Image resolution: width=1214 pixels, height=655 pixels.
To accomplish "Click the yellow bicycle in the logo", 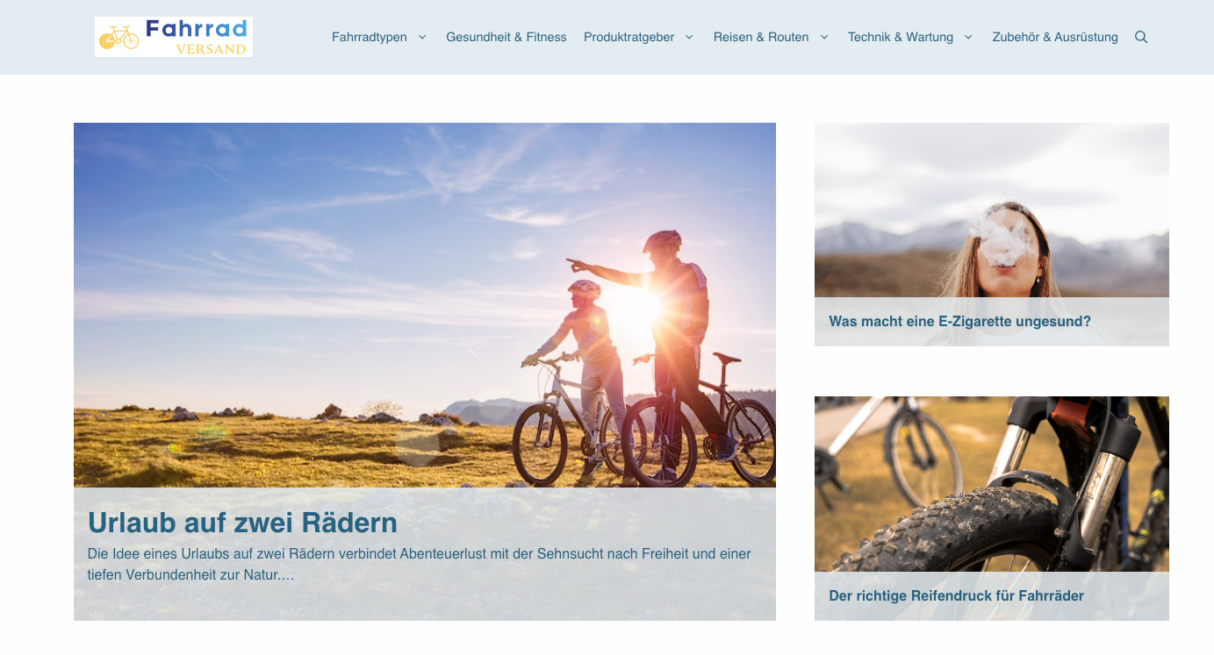I will (x=119, y=38).
